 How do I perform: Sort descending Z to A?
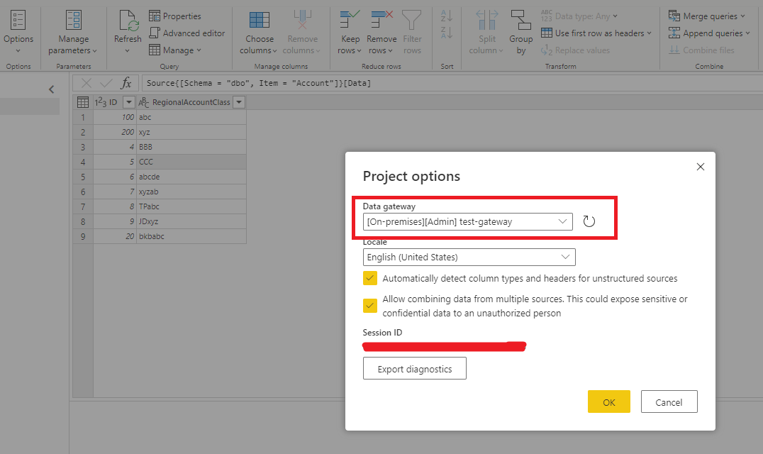447,33
